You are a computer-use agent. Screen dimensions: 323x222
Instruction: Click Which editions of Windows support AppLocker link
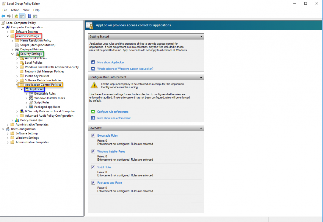pyautogui.click(x=125, y=69)
